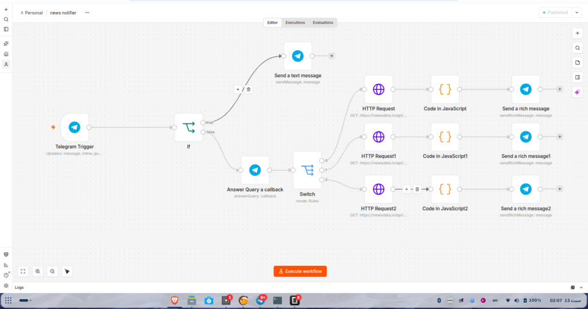Open the Send a rich message2 node
Viewport: 588px width, 309px height.
526,190
